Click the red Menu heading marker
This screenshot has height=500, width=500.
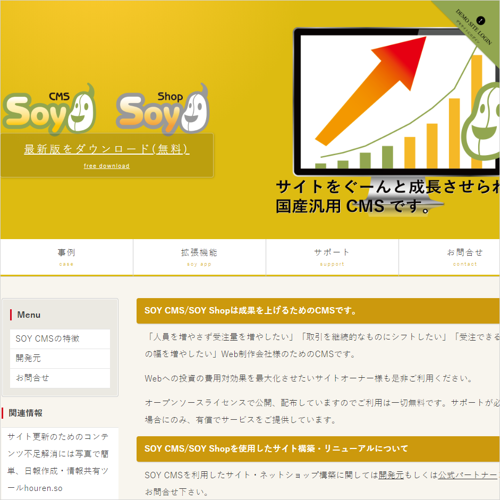coord(11,315)
